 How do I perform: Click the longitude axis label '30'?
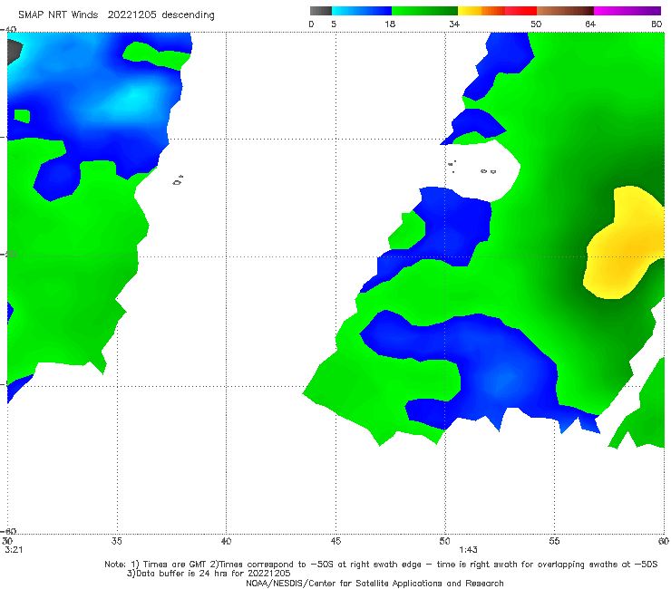[7, 541]
